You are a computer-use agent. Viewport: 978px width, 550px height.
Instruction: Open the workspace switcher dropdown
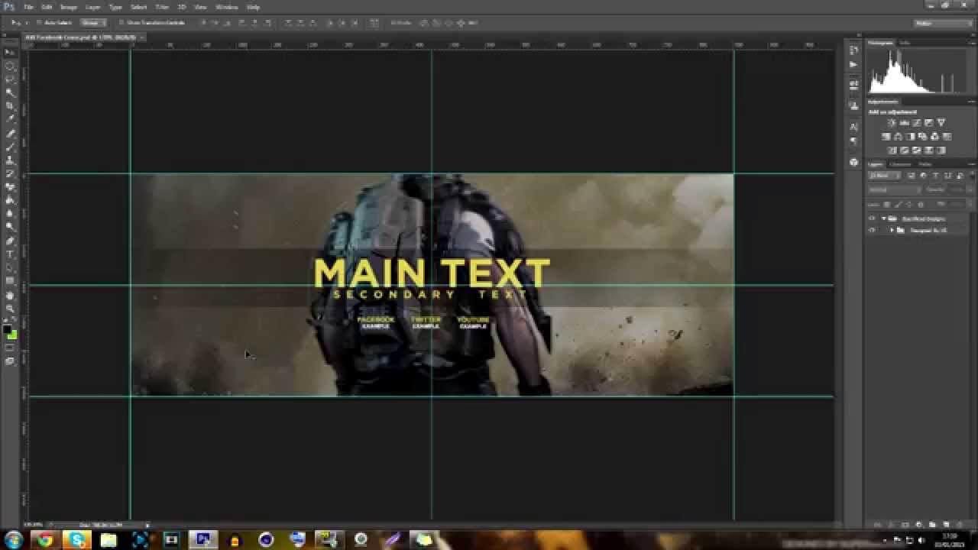point(942,23)
